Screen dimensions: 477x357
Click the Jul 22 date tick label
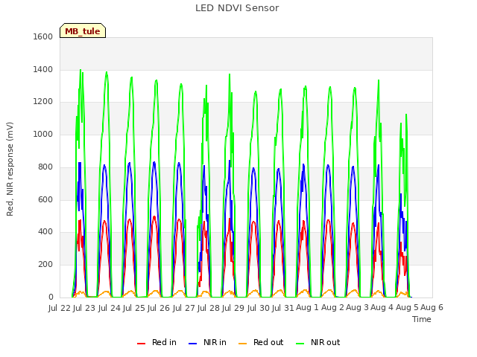tap(60, 308)
